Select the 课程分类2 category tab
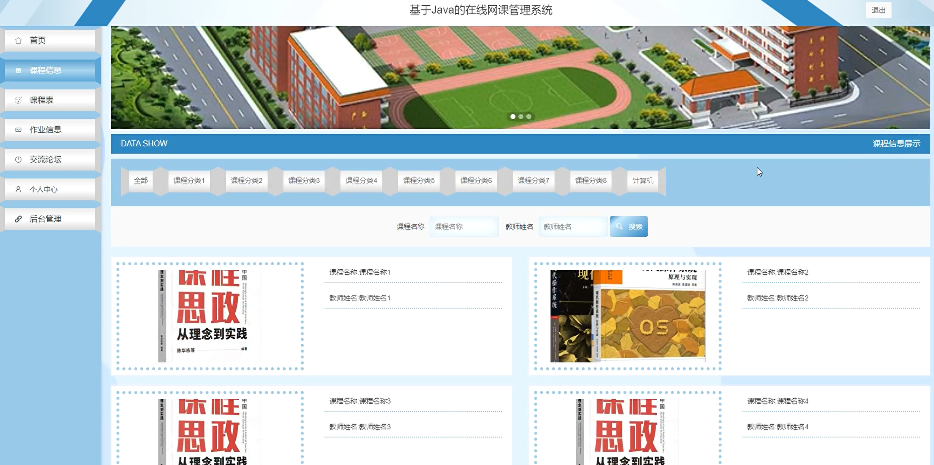Image resolution: width=934 pixels, height=465 pixels. (x=247, y=180)
